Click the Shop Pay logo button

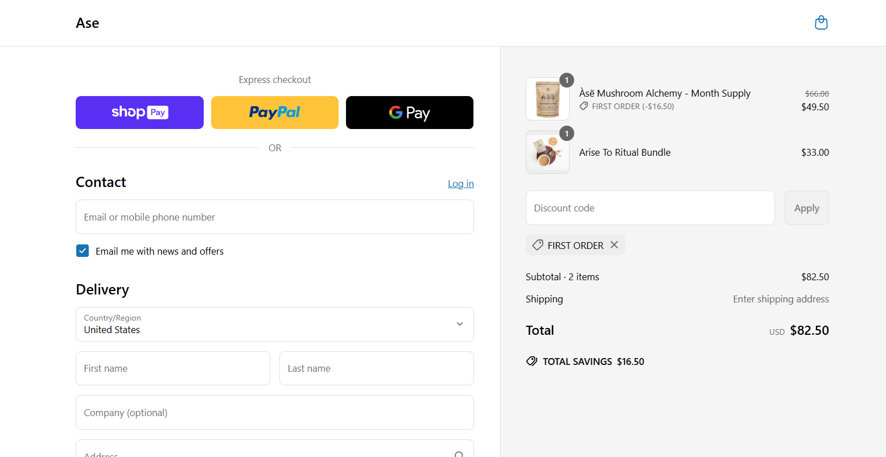139,112
